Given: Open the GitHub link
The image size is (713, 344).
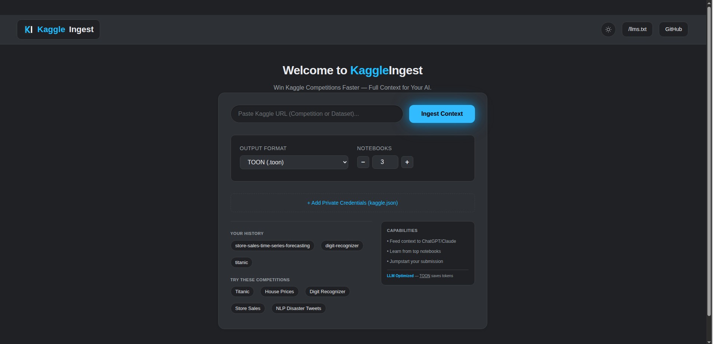Looking at the screenshot, I should click(673, 29).
